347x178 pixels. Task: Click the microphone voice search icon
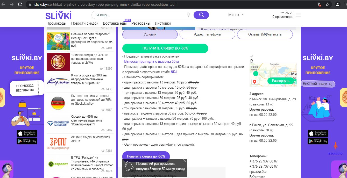pyautogui.click(x=189, y=15)
